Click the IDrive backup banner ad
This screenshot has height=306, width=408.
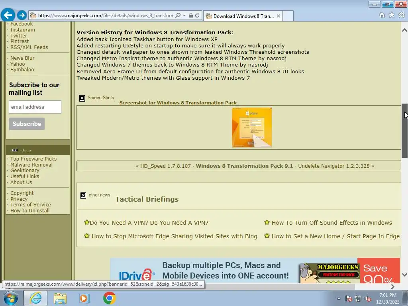coord(255,271)
